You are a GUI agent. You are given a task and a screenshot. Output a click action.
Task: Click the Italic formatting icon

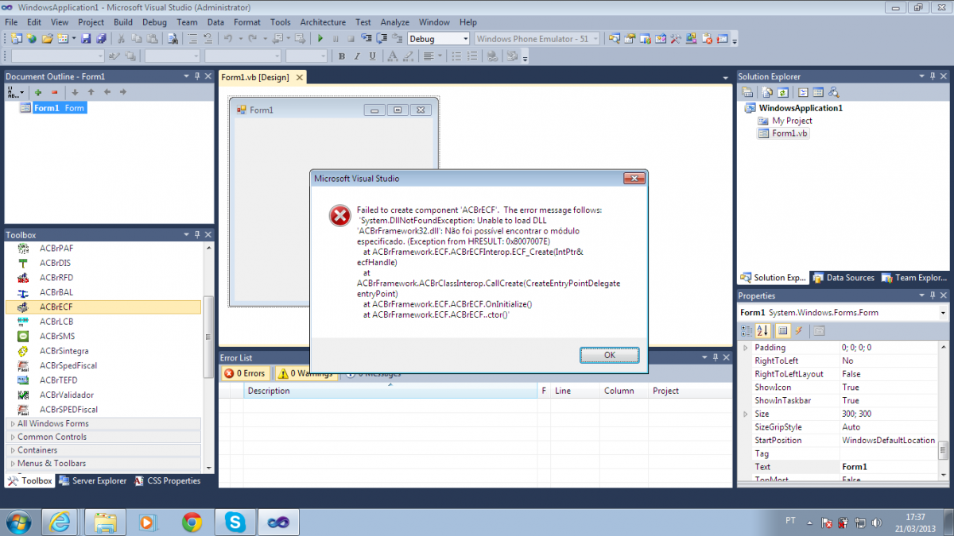pos(357,56)
